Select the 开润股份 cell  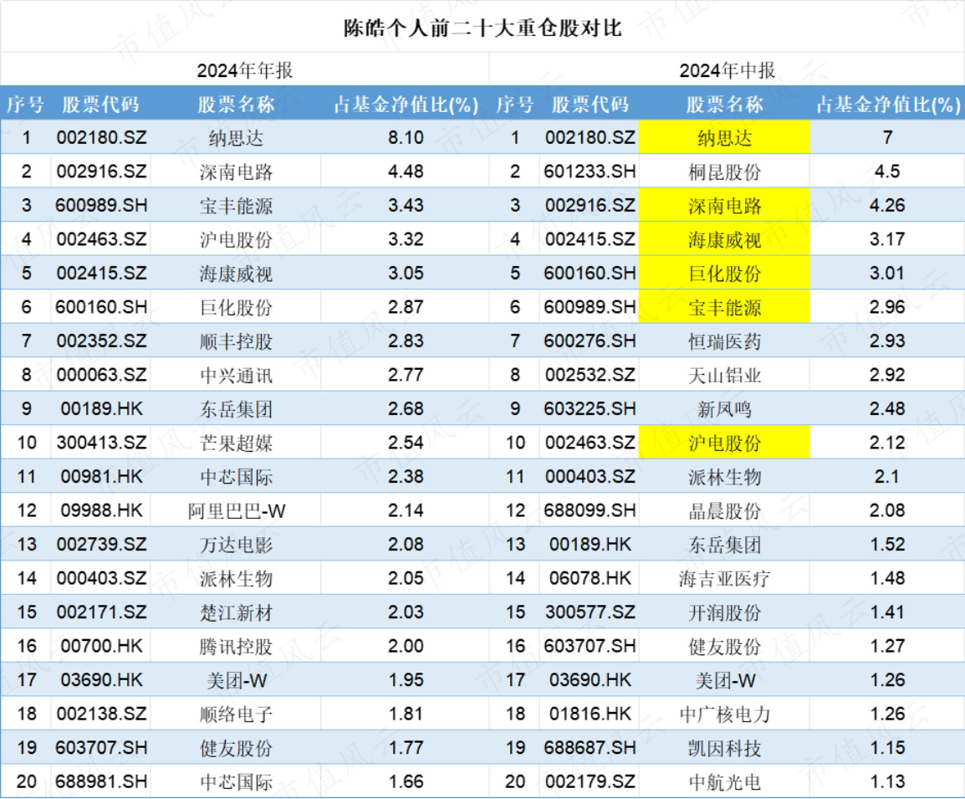point(724,612)
